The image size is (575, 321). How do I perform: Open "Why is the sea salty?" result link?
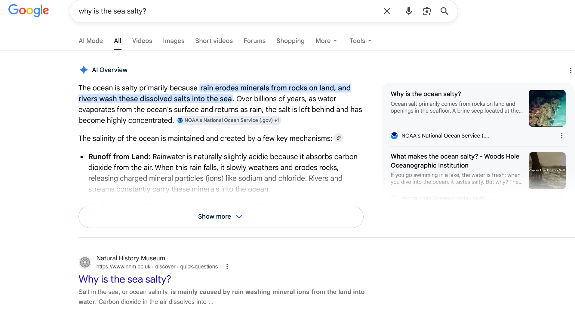[125, 279]
